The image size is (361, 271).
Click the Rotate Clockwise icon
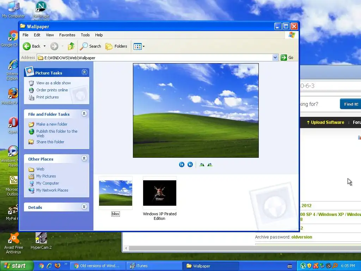click(202, 164)
